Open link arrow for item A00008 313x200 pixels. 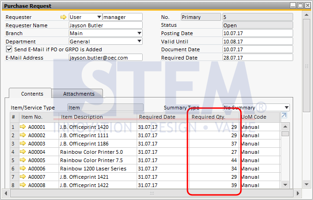(x=23, y=185)
